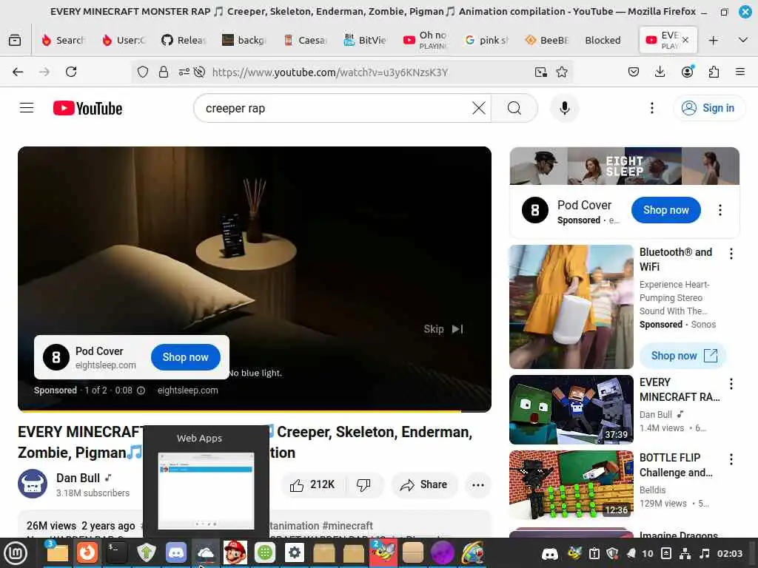Click the Web Apps window preview thumbnail
Screen dimensions: 758x568
(206, 491)
